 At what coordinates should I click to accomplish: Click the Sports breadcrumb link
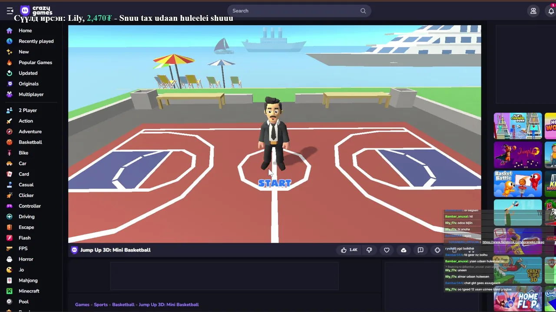[101, 305]
